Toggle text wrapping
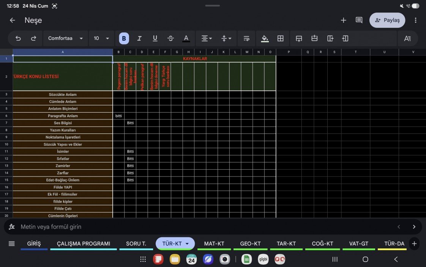The image size is (426, 267). (246, 38)
